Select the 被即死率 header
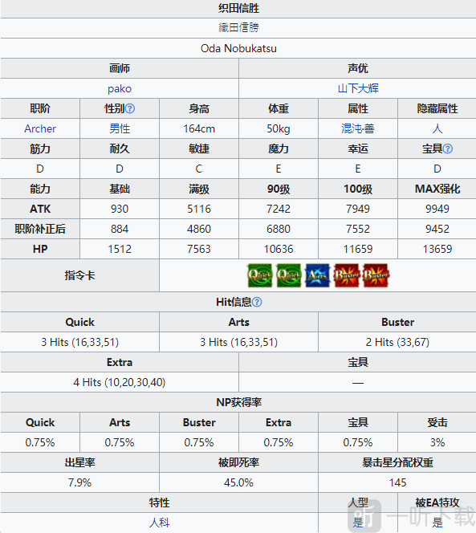This screenshot has width=476, height=533. click(x=238, y=462)
